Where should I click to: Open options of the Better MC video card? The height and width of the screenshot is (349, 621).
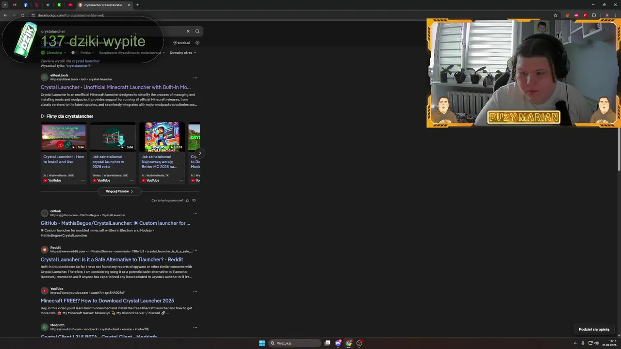(x=181, y=180)
